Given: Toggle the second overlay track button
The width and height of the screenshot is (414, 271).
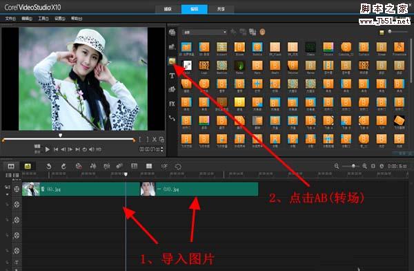Looking at the screenshot, I should pyautogui.click(x=17, y=220).
